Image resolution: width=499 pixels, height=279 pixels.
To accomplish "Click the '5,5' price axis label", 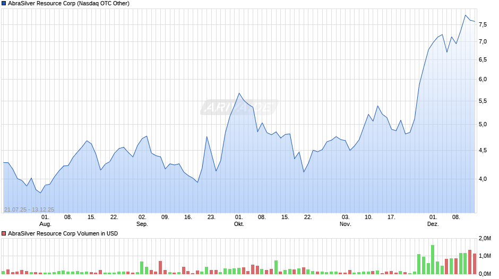I will (483, 101).
